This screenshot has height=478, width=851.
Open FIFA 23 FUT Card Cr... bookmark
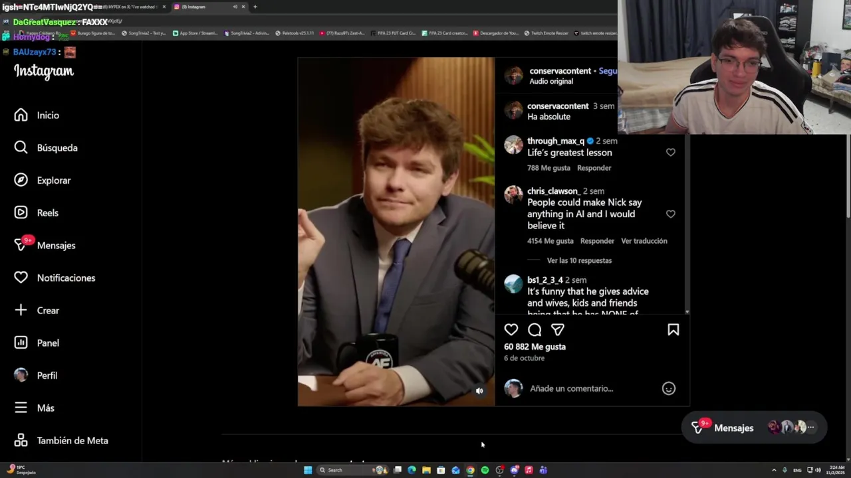pyautogui.click(x=393, y=33)
